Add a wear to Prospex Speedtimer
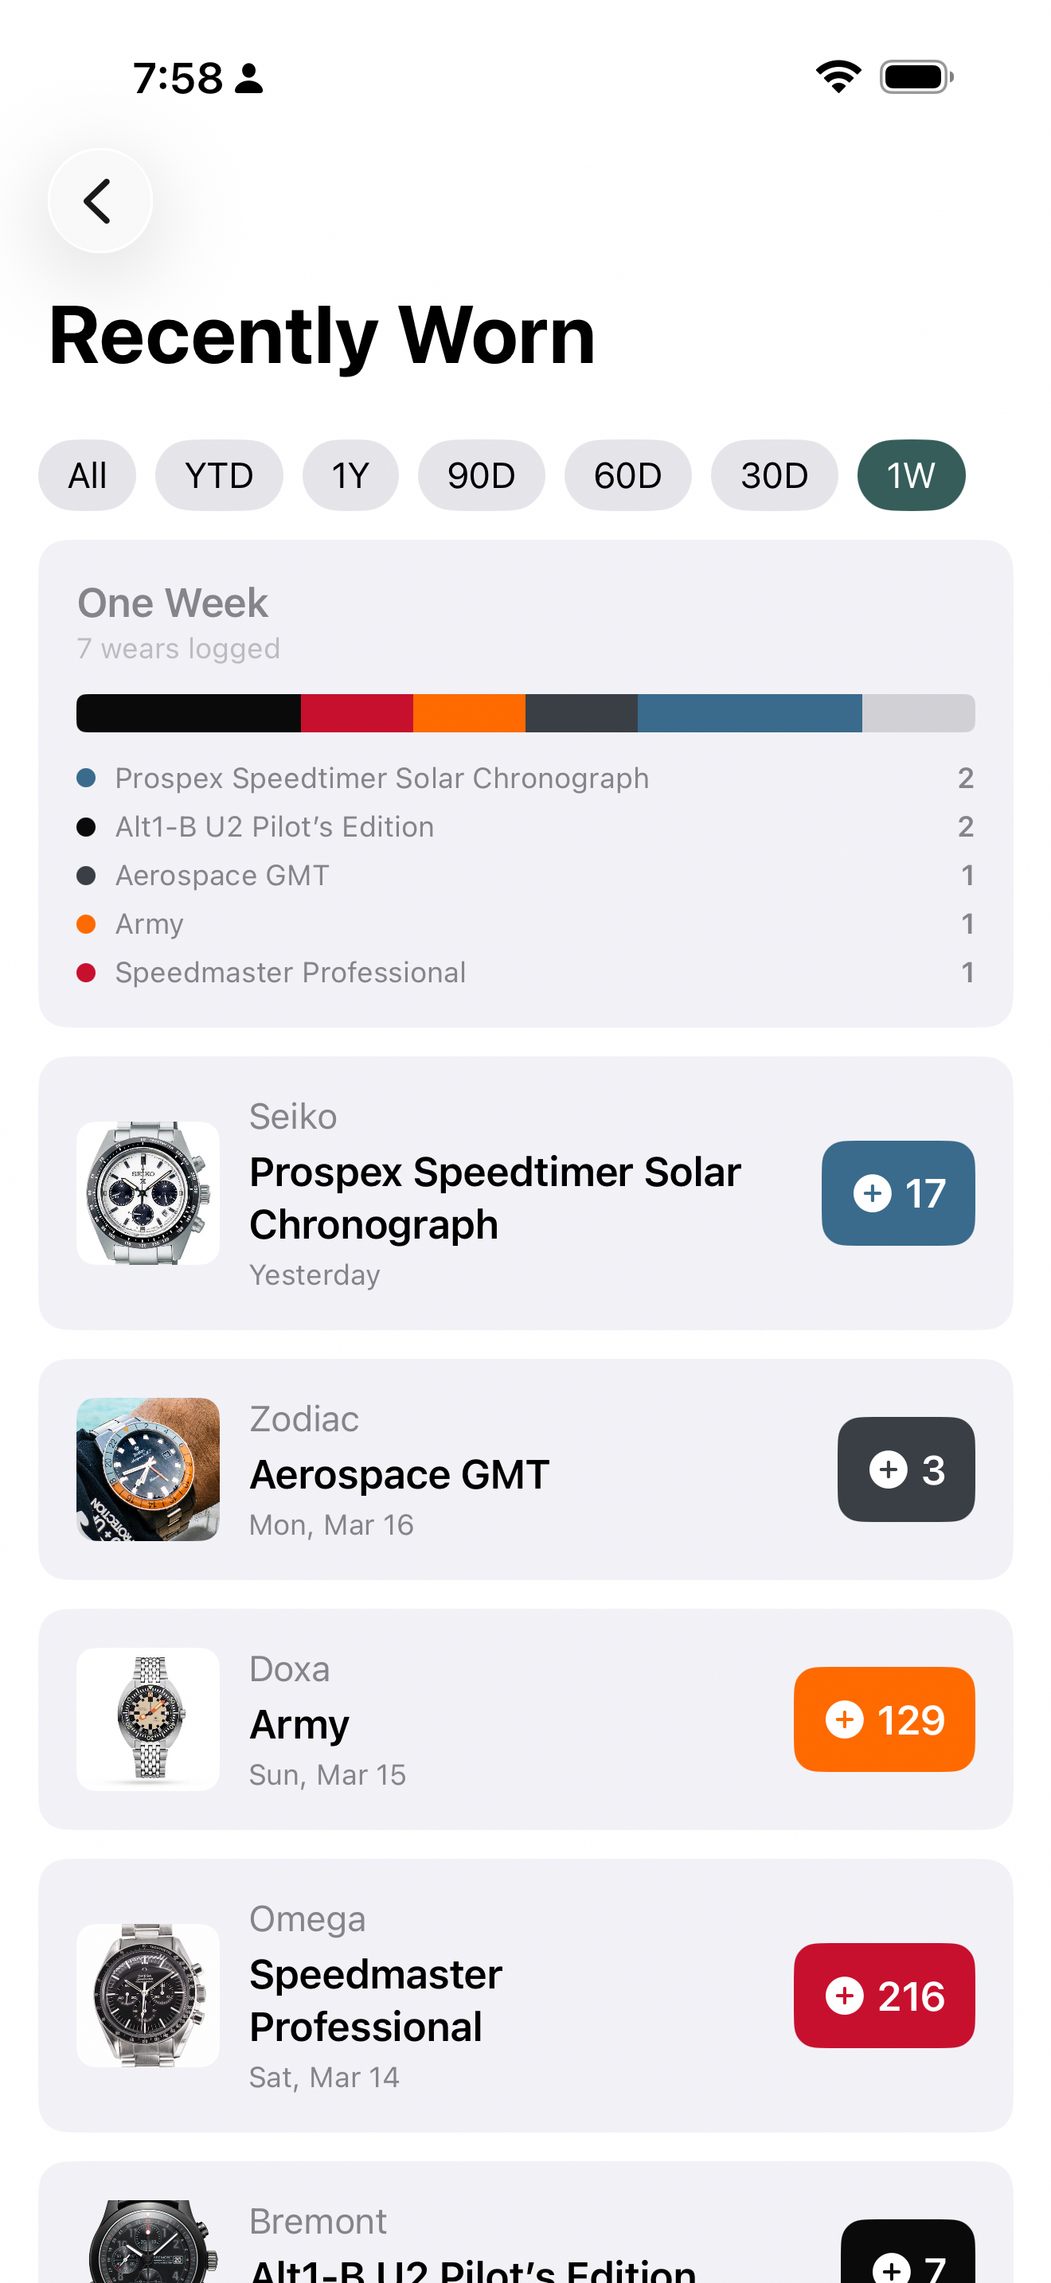 click(897, 1193)
